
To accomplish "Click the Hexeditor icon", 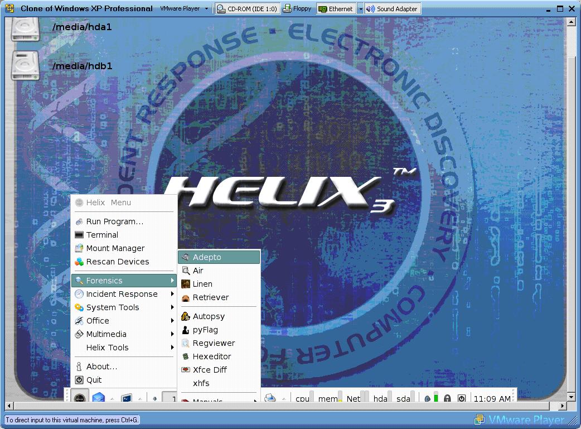I will pos(186,356).
